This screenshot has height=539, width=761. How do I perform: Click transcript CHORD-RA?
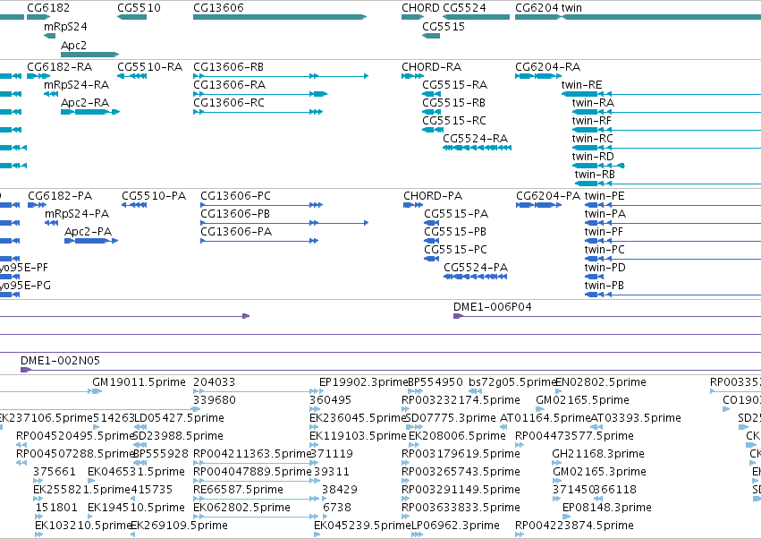coord(431,67)
